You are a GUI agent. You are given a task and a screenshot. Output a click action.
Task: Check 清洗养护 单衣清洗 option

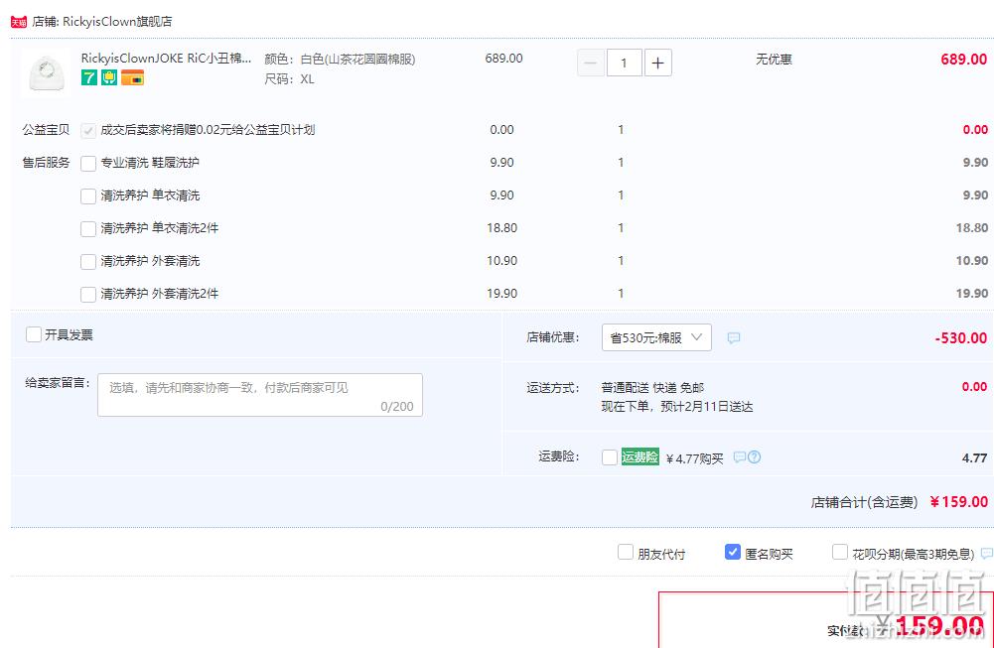[88, 196]
